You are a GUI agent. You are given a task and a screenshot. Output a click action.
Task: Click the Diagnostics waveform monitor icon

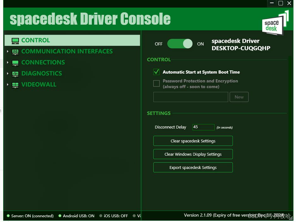[x=15, y=74]
